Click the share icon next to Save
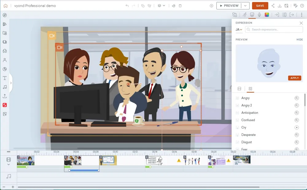This screenshot has width=307, height=190. pos(273,6)
